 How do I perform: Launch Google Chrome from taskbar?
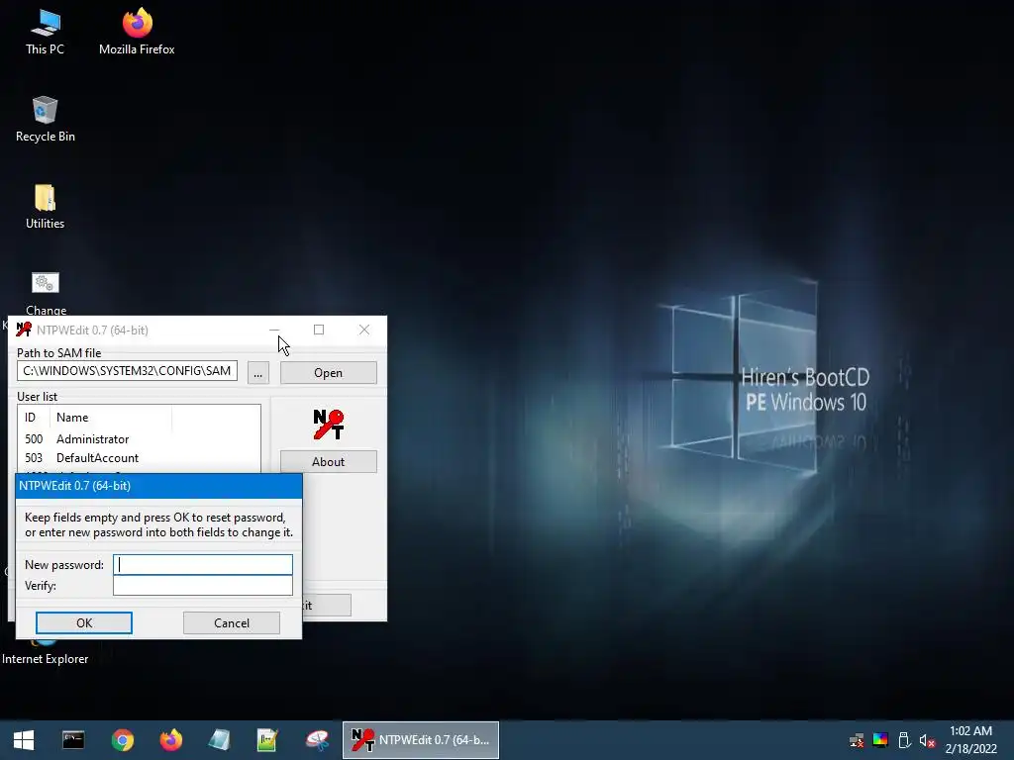coord(122,740)
